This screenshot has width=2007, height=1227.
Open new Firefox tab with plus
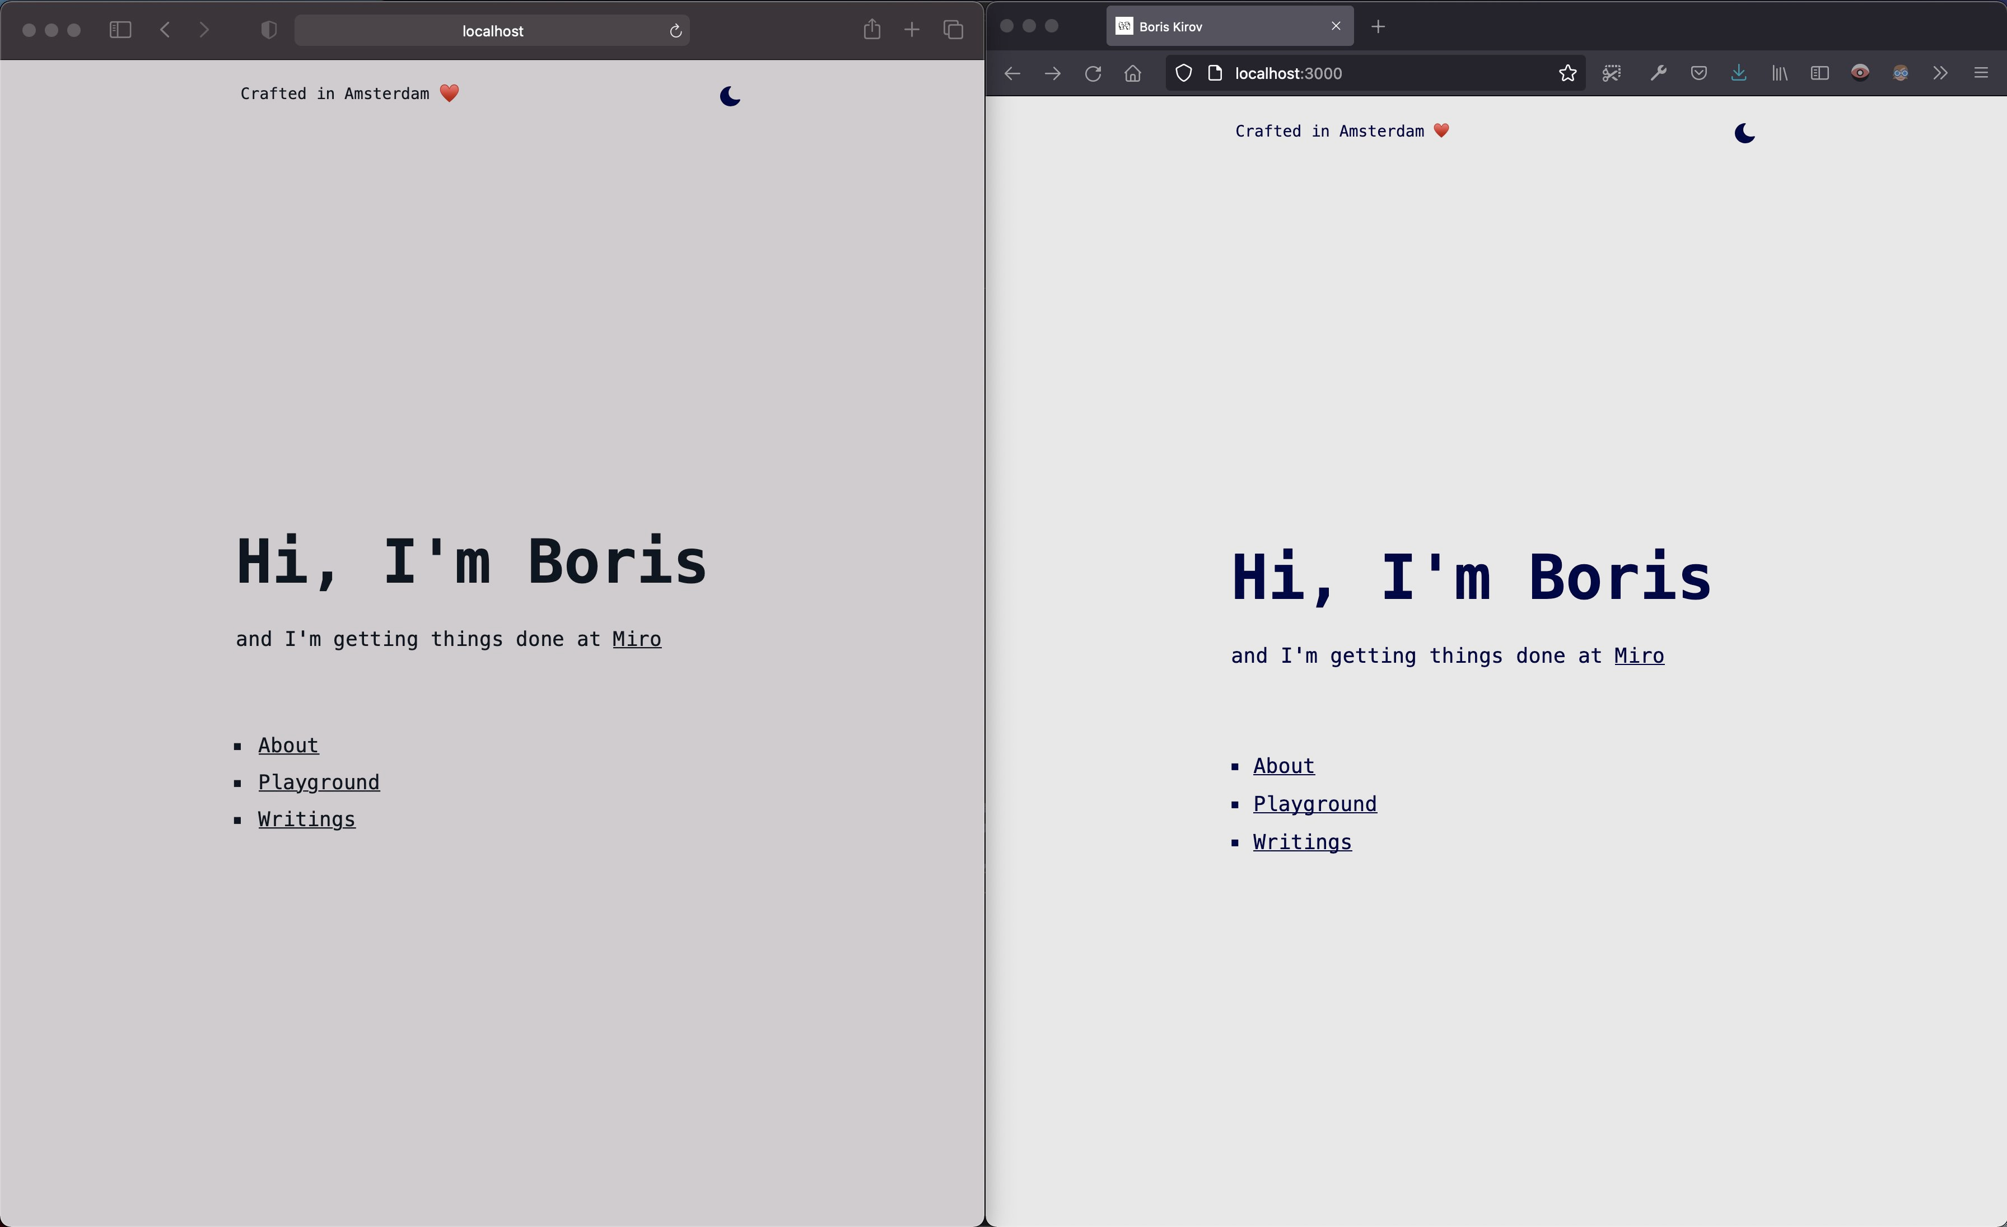[x=1378, y=27]
